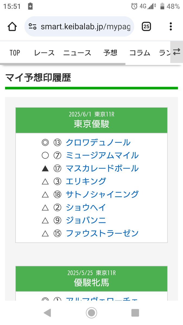Tap the nav swap arrows icon
183x325 pixels.
176,52
